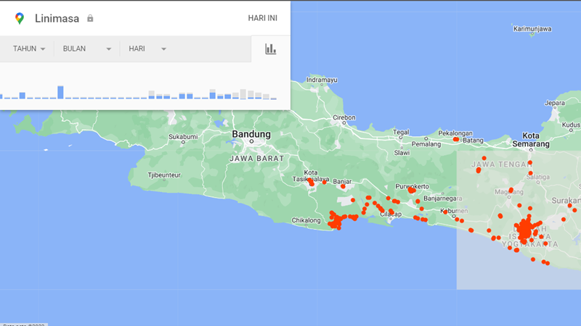Click the Sukabumi map label
This screenshot has height=326, width=581.
coord(183,137)
